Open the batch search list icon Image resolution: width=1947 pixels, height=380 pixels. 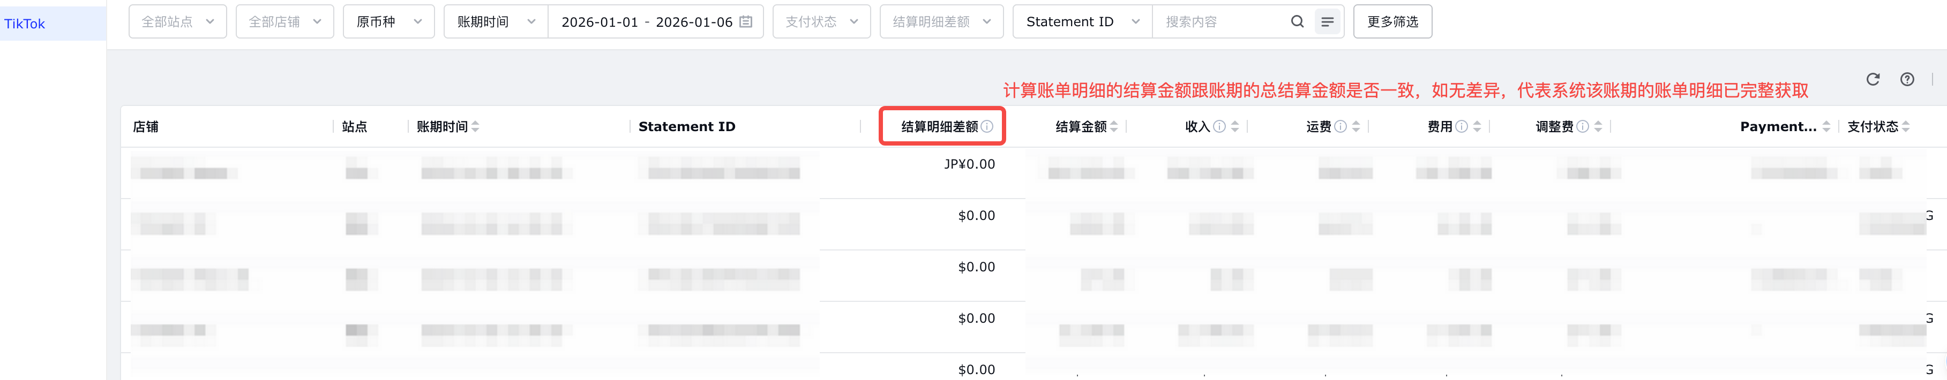(x=1327, y=22)
